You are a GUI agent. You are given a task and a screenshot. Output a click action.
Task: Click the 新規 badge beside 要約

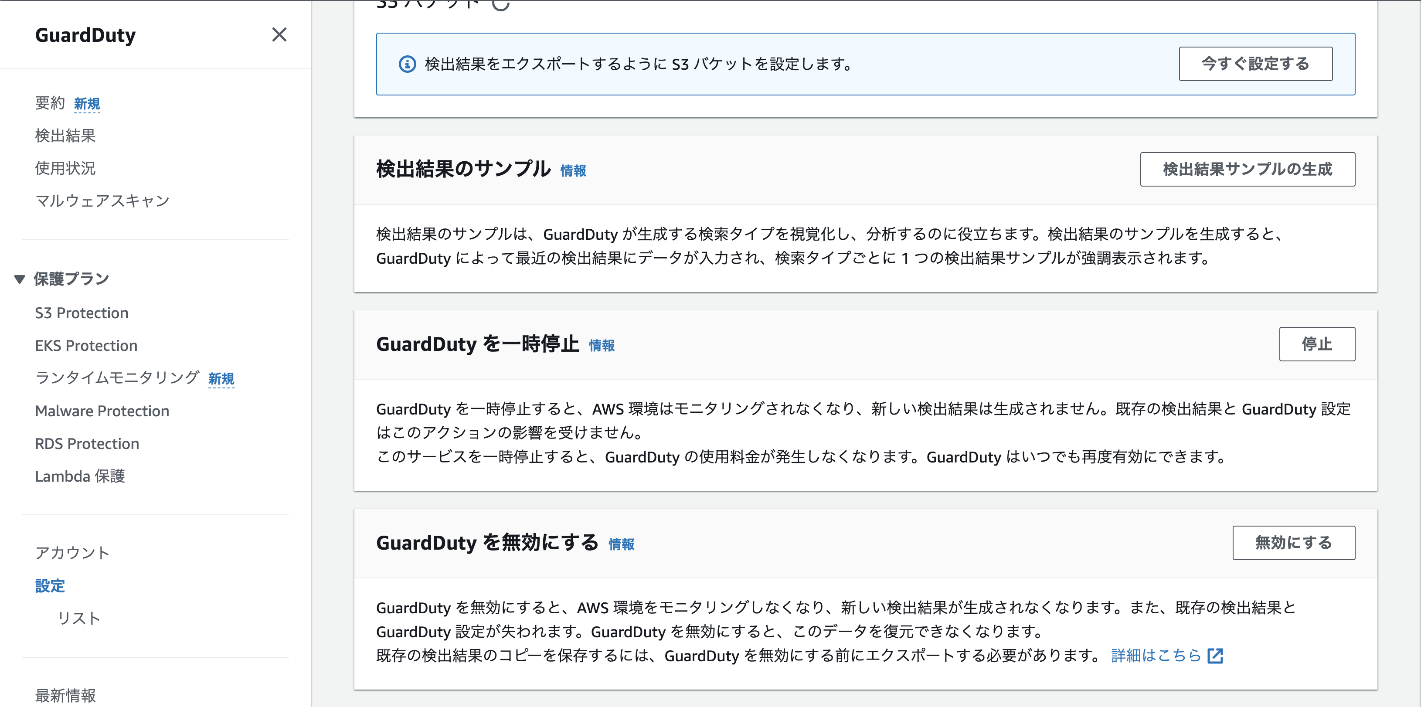tap(87, 104)
